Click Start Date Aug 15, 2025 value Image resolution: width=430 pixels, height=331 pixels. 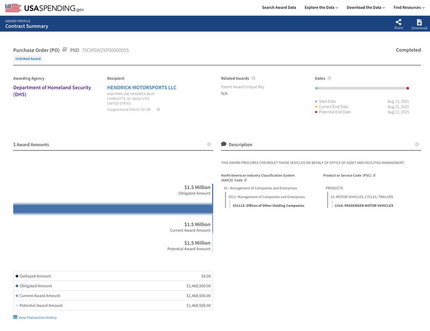pos(398,101)
